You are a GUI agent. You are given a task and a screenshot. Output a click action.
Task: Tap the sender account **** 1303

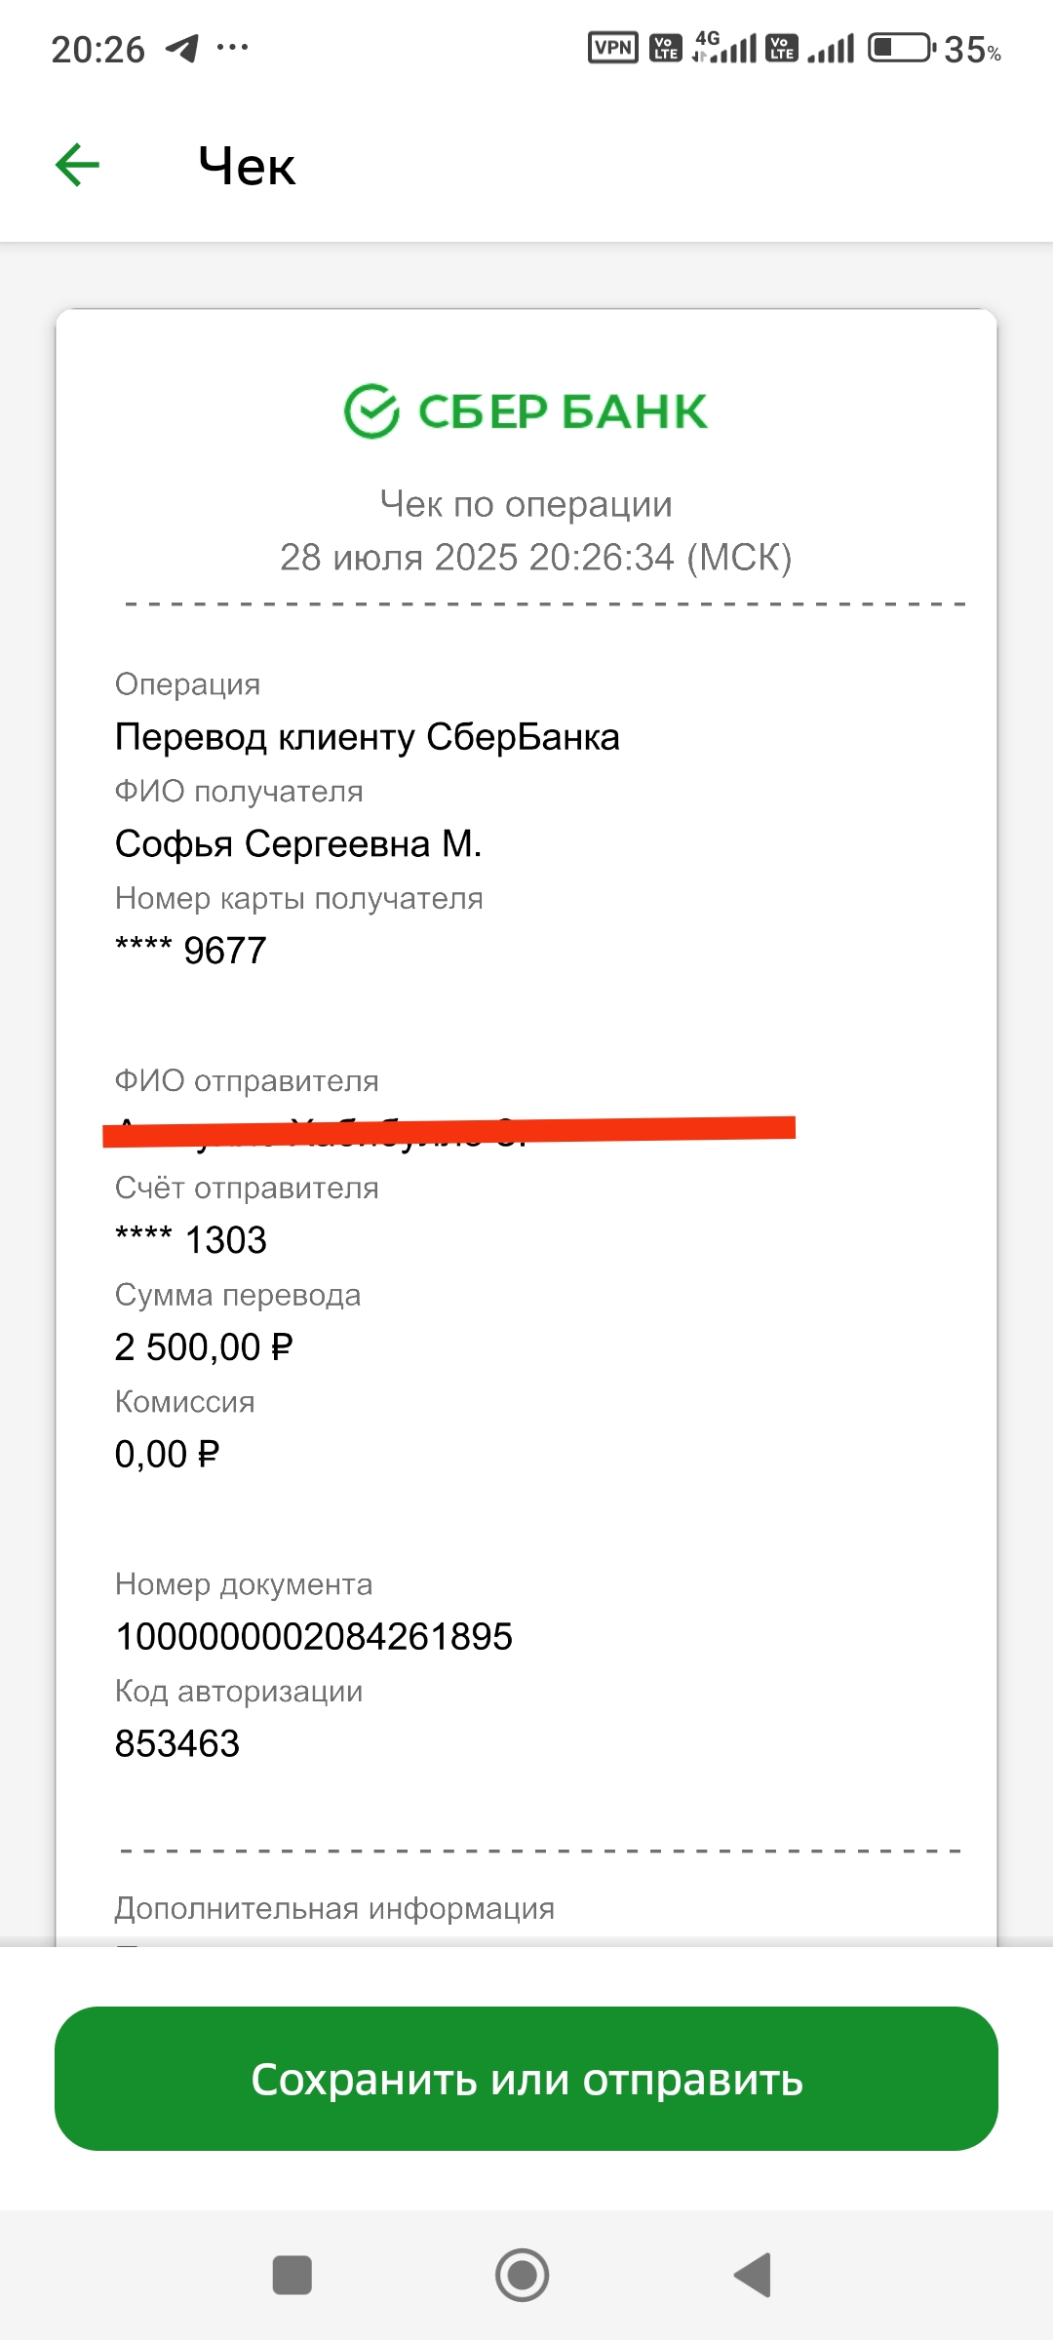[x=191, y=1240]
